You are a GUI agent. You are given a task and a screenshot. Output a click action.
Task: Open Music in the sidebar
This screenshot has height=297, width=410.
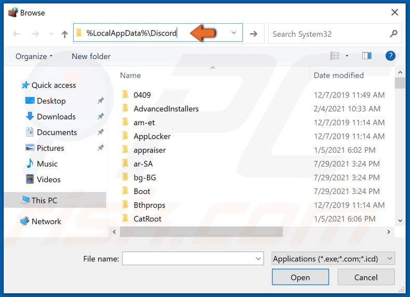pos(47,164)
